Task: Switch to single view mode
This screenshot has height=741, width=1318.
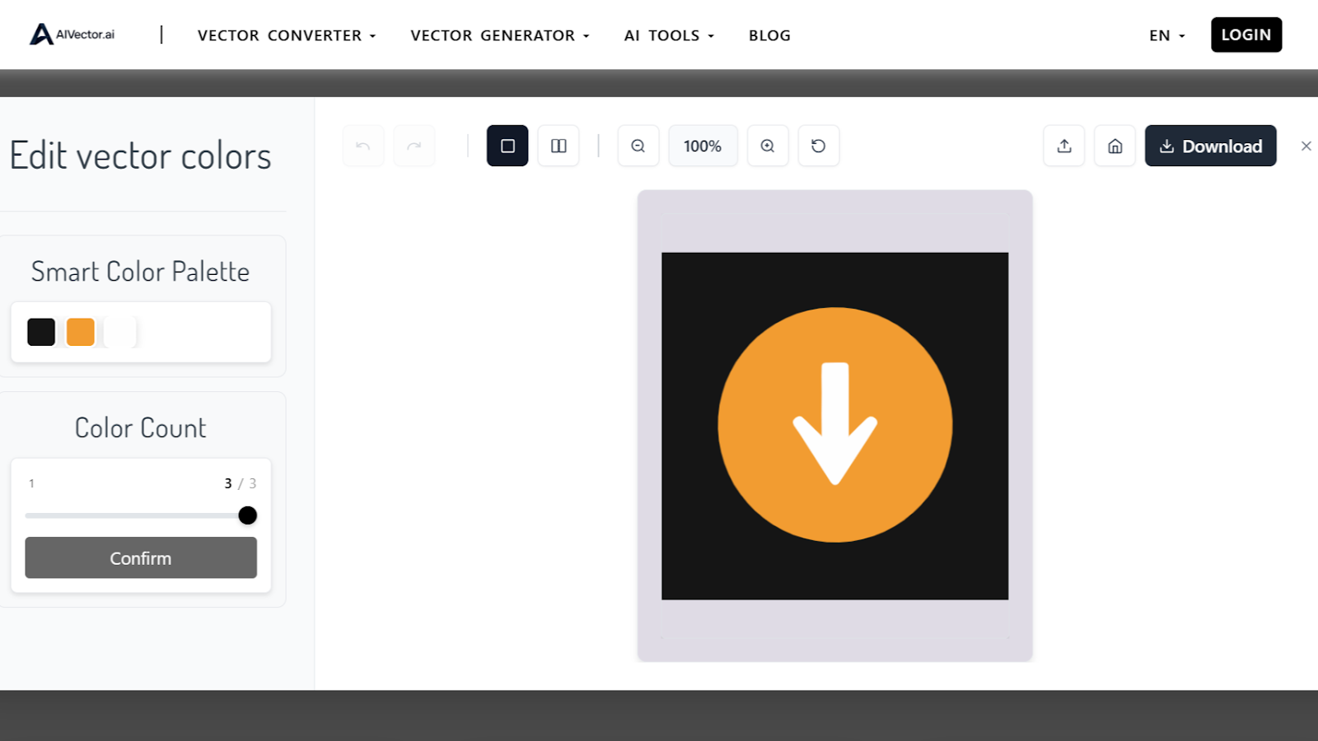Action: [507, 146]
